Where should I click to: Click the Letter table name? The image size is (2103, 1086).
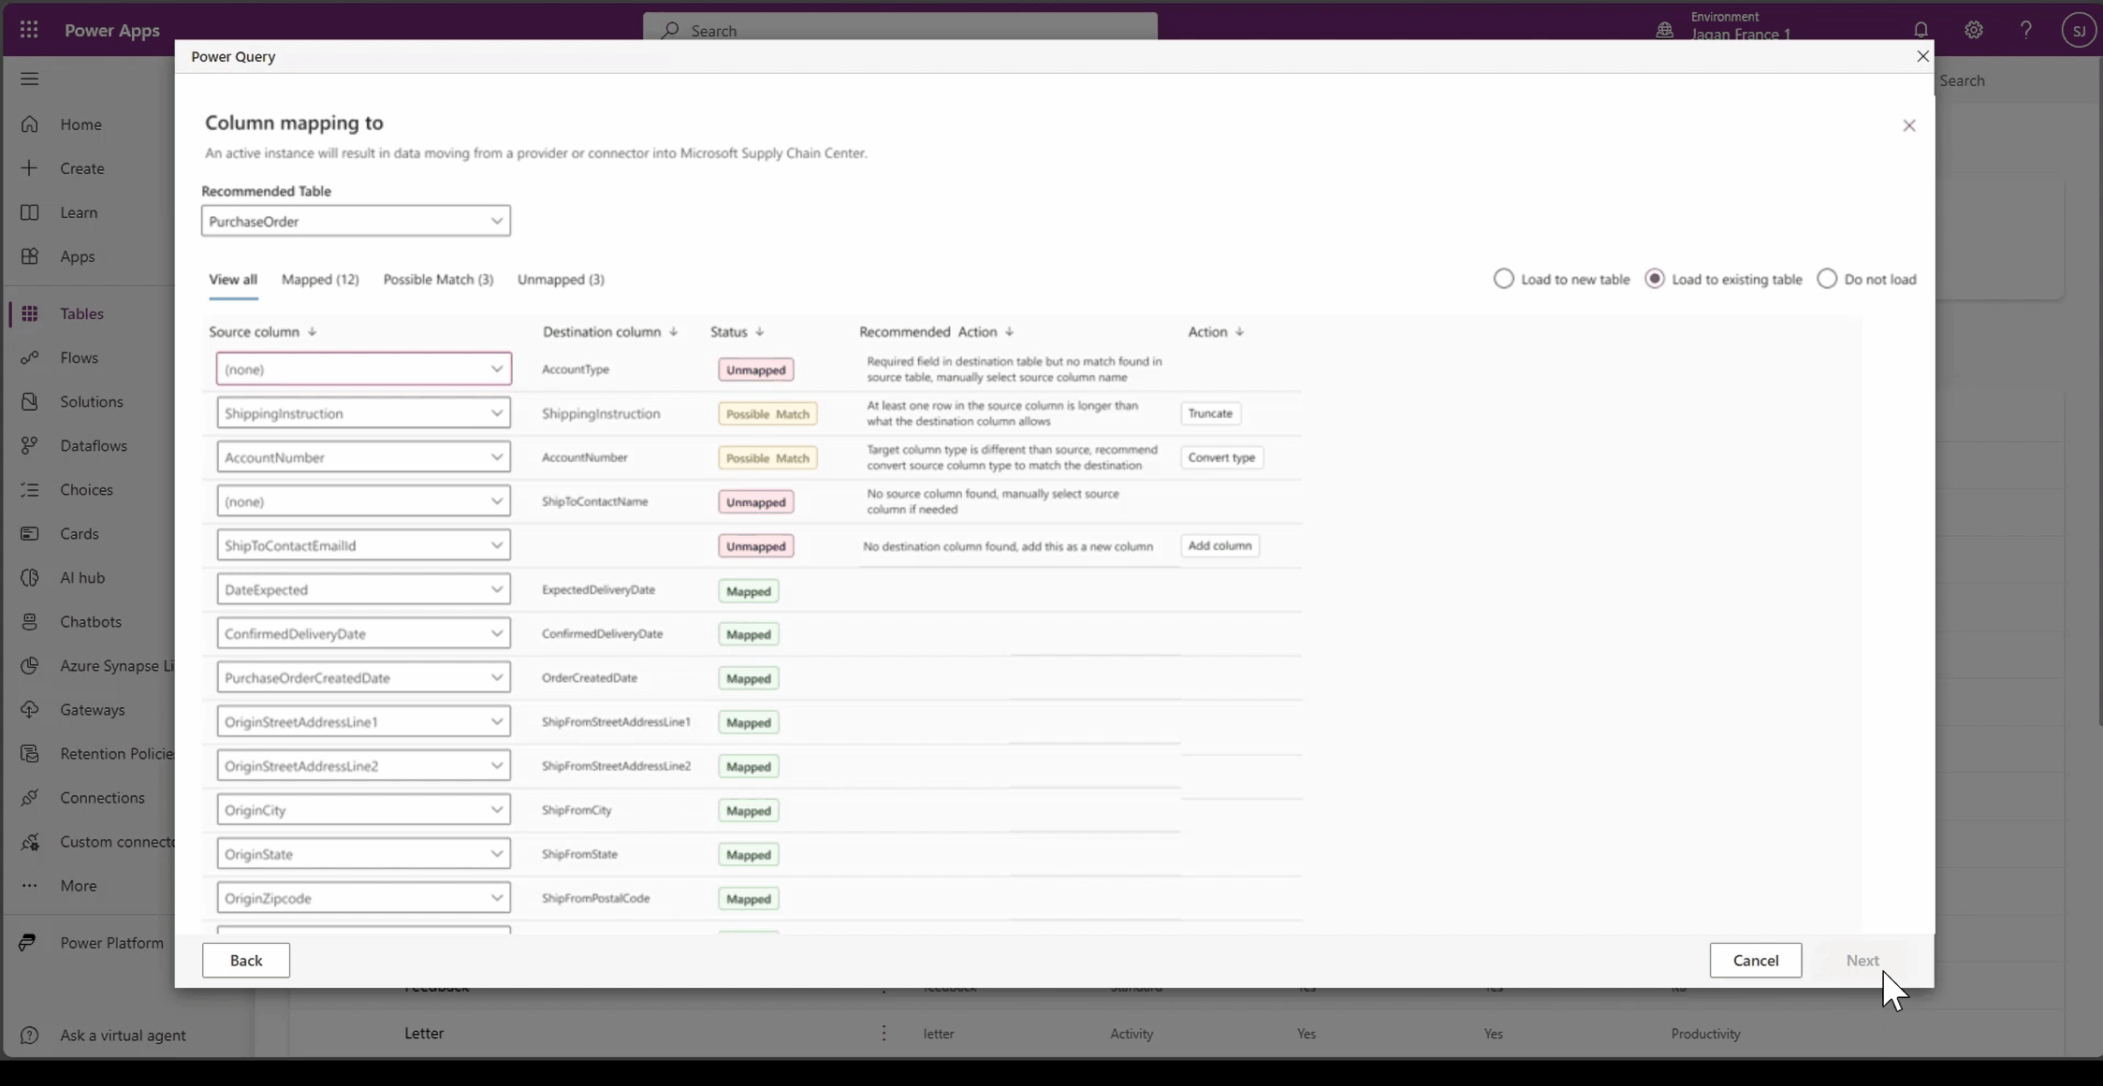[x=424, y=1033]
